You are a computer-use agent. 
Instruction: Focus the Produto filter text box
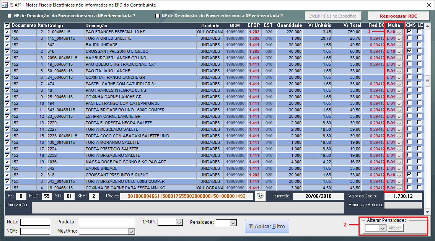pos(107,222)
